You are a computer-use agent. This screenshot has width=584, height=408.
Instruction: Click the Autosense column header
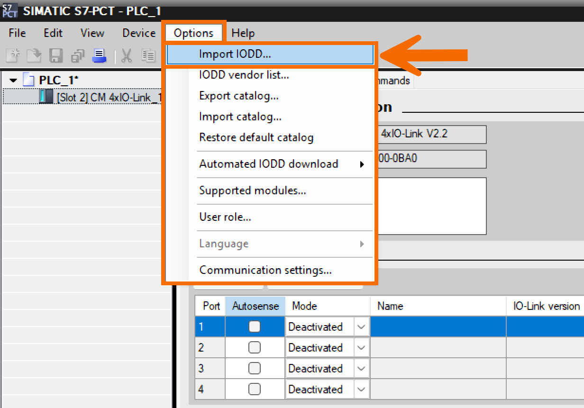click(x=255, y=306)
